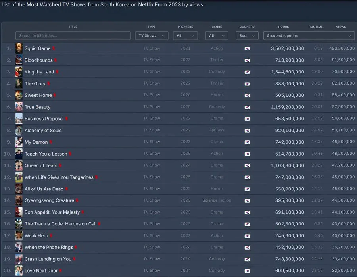Click the Business Proposal poster thumbnail

click(x=19, y=119)
